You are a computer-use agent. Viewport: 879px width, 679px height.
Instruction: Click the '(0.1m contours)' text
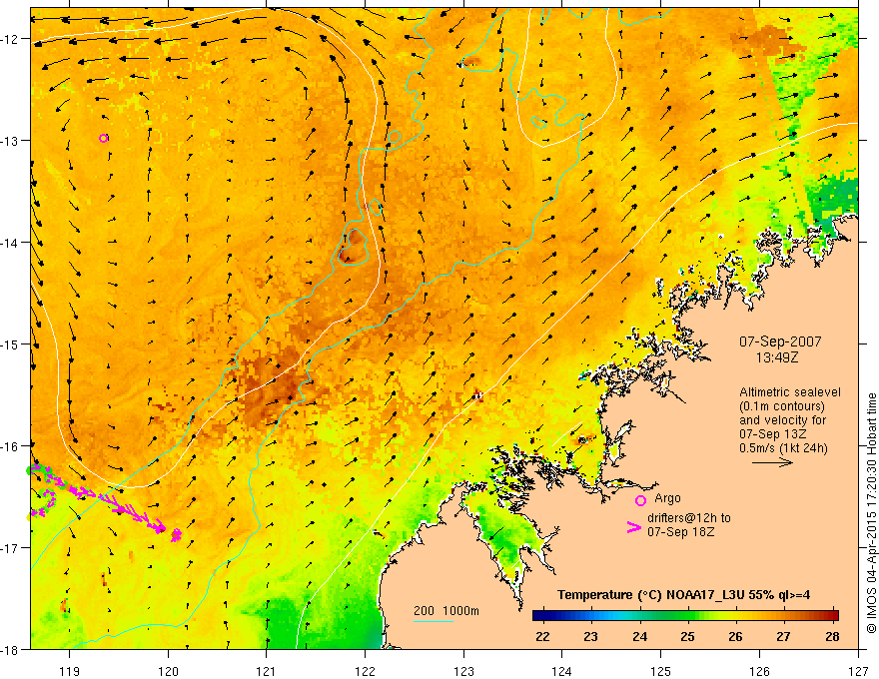click(782, 406)
